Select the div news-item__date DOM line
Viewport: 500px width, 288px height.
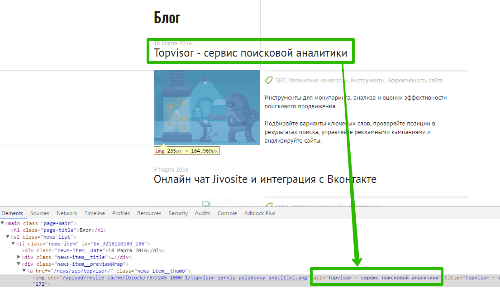tap(93, 250)
